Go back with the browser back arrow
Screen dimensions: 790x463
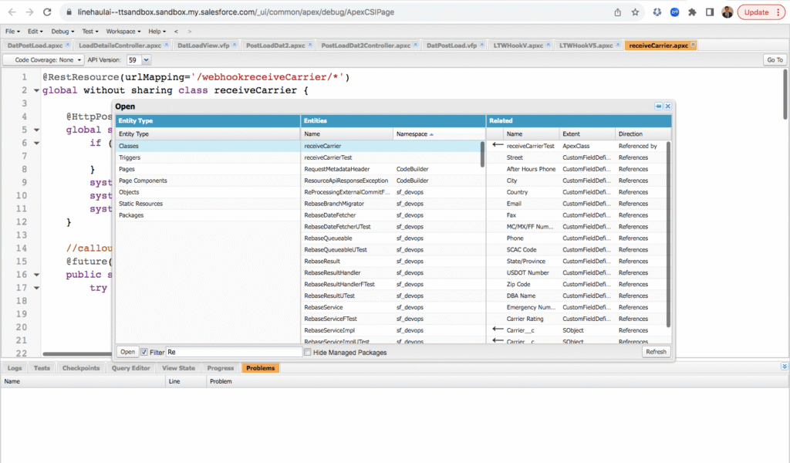click(12, 12)
